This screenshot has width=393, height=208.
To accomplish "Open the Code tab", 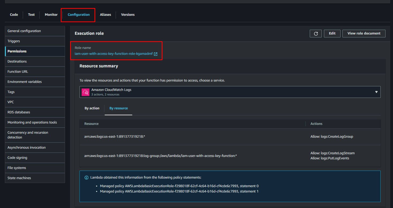I will [14, 15].
